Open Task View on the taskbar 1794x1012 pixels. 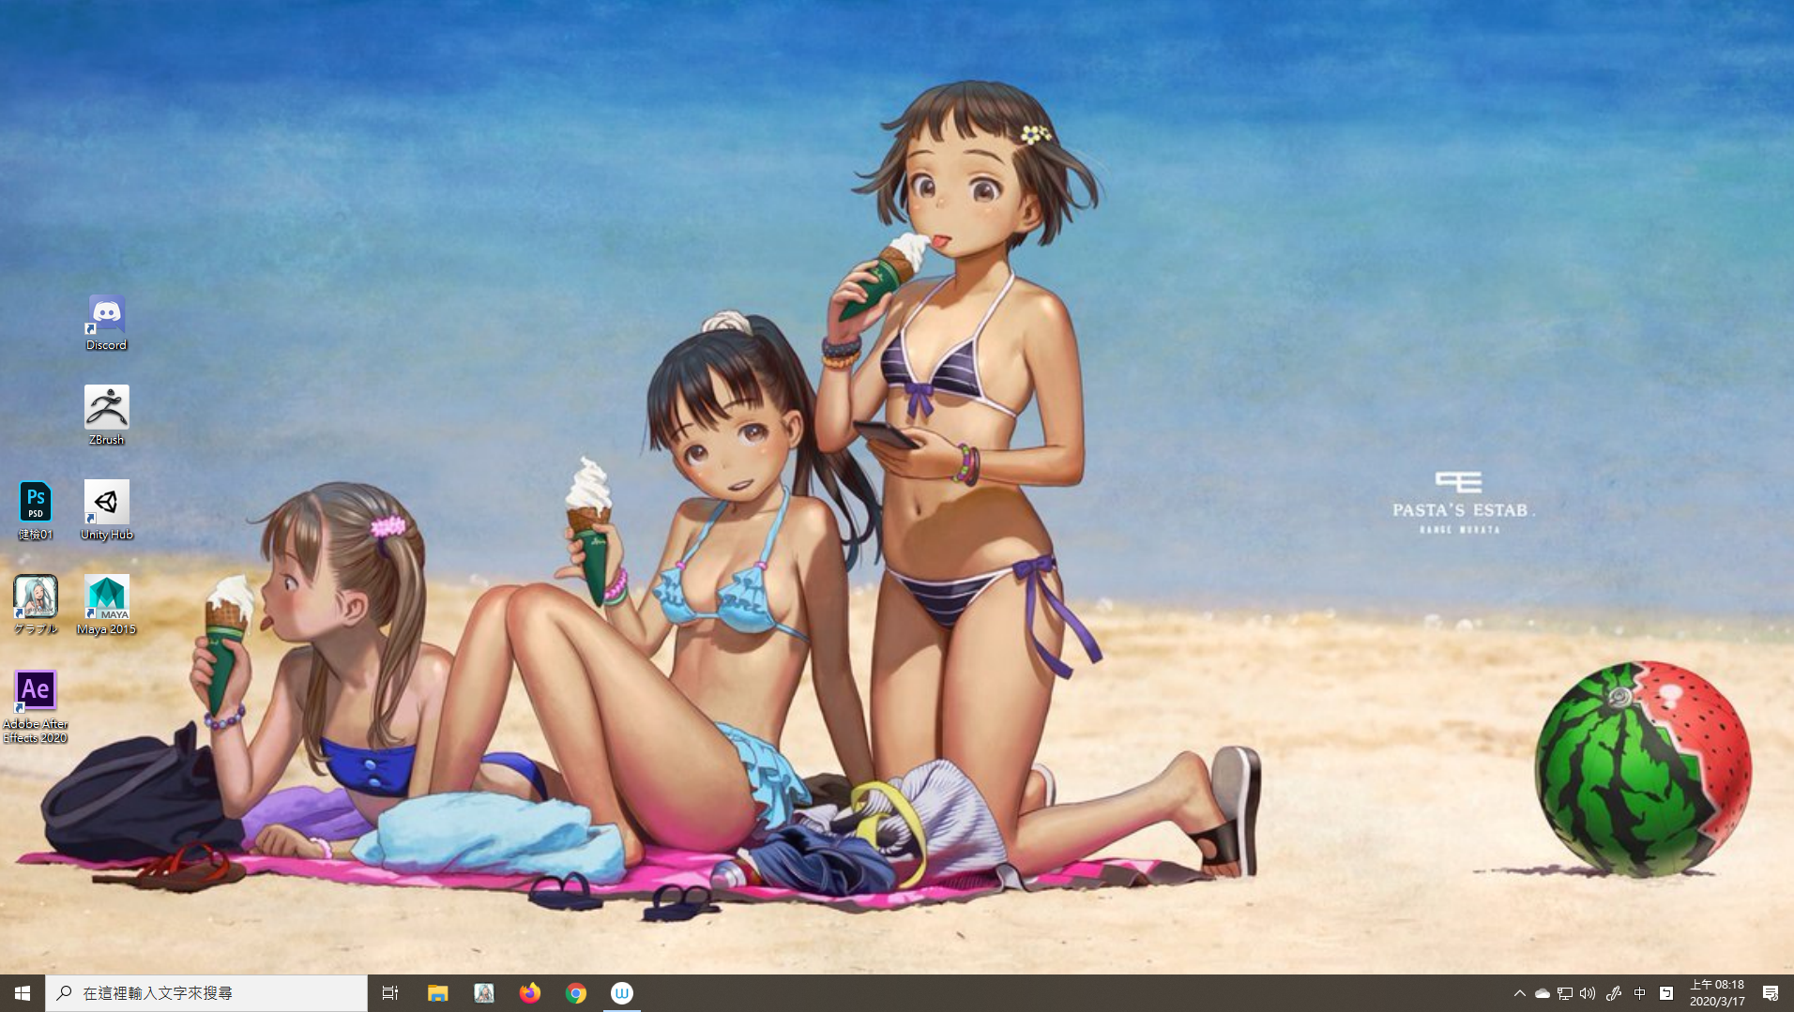click(390, 992)
